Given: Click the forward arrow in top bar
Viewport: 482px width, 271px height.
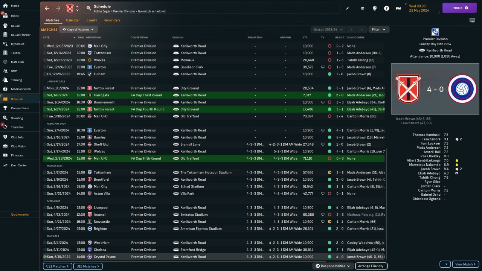Looking at the screenshot, I should pos(58,8).
